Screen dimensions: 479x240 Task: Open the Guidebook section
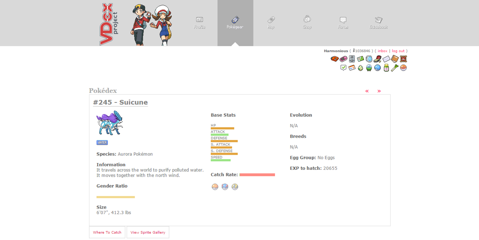(x=378, y=22)
